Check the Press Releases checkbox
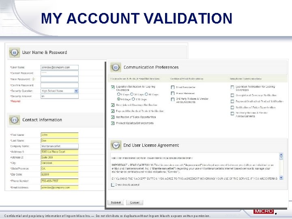The width and height of the screenshot is (292, 219). 173,93
